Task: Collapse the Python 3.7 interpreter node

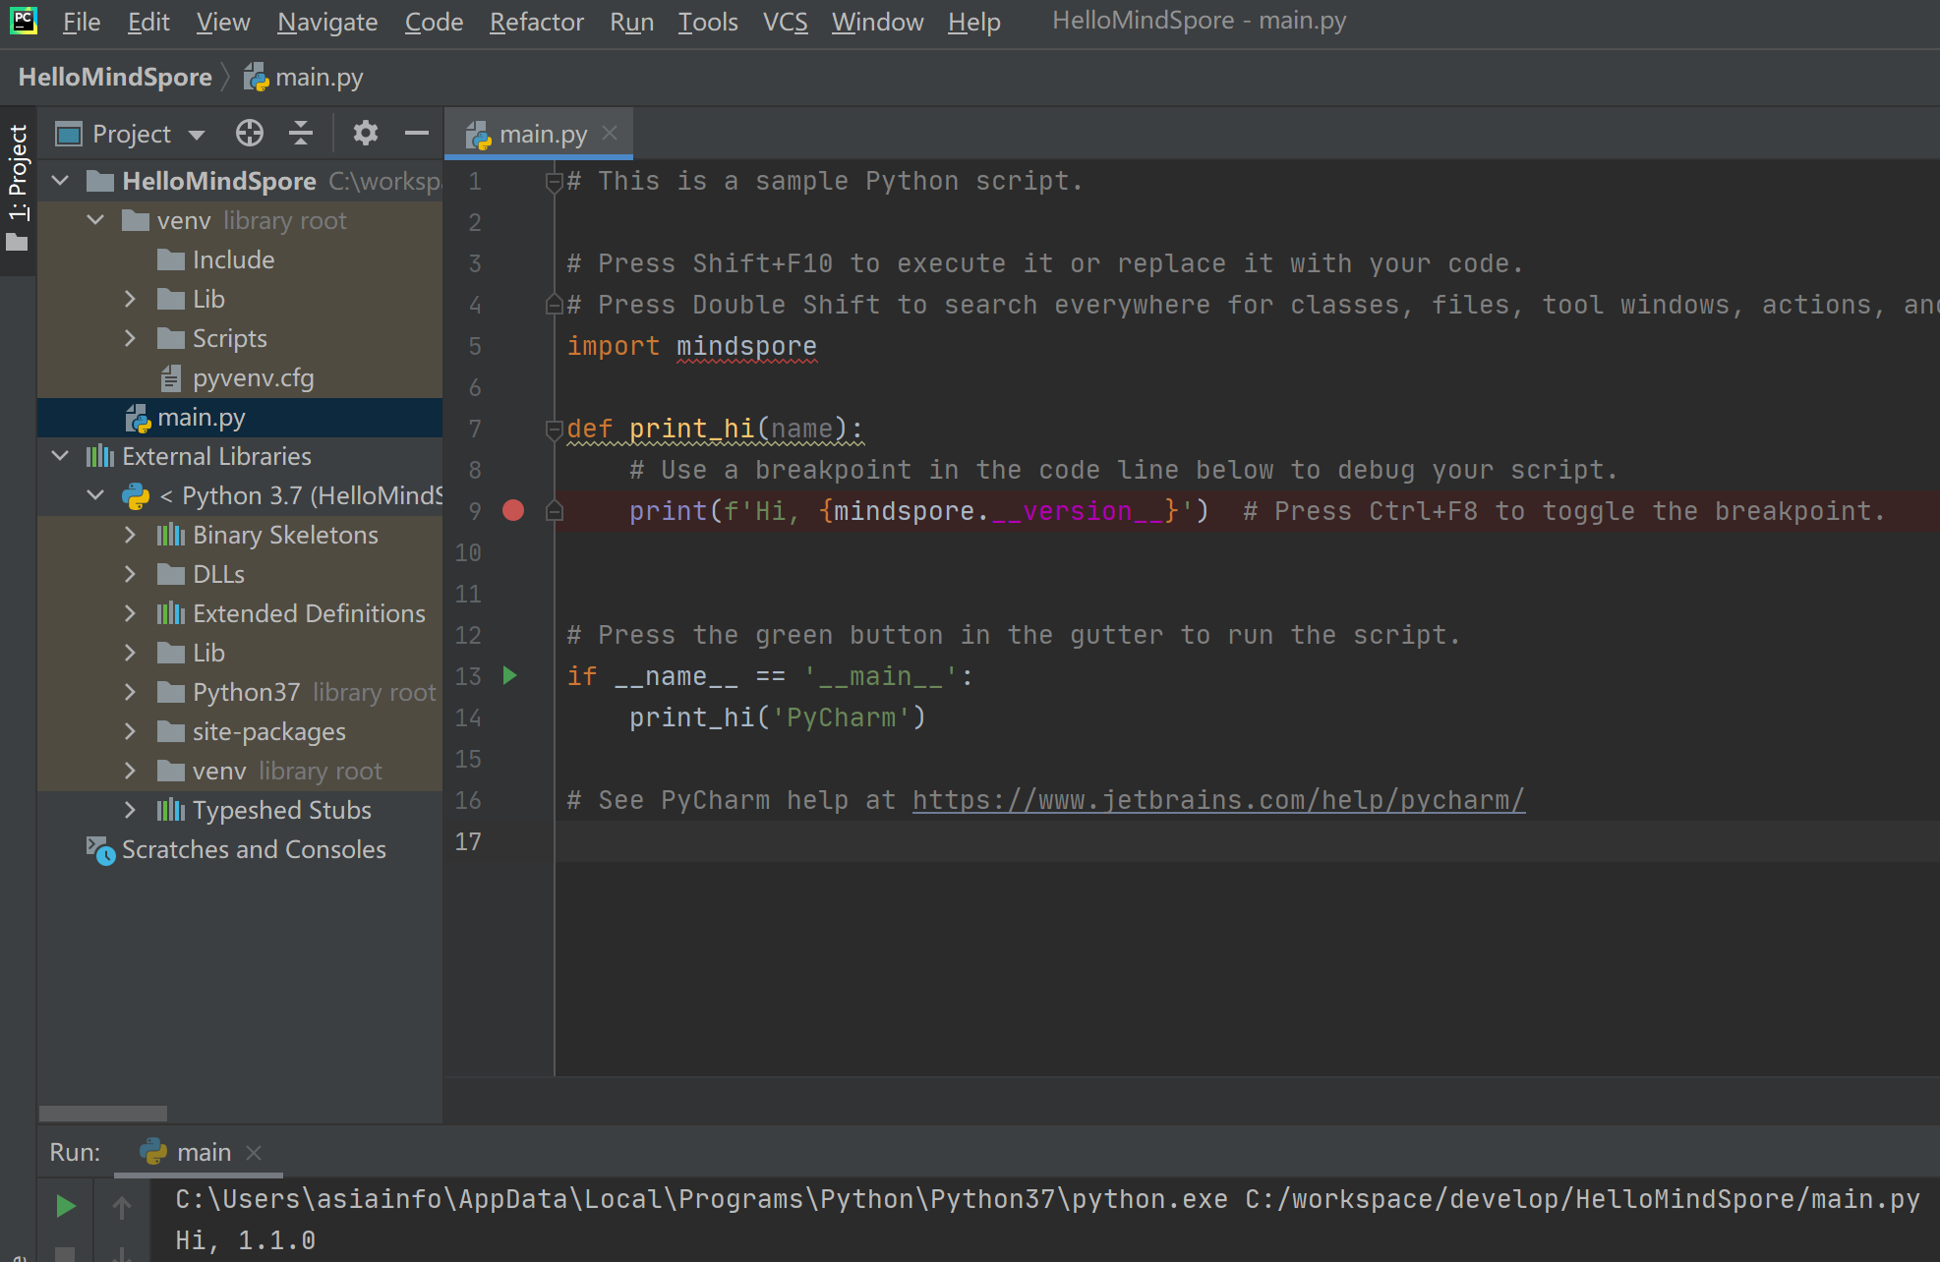Action: click(x=95, y=495)
